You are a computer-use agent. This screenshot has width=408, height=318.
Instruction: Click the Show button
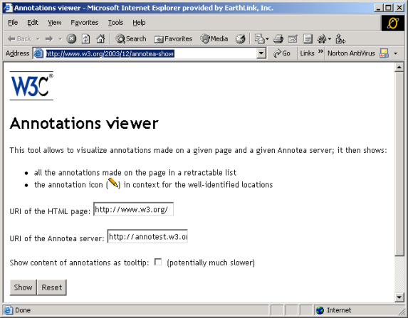(x=23, y=287)
